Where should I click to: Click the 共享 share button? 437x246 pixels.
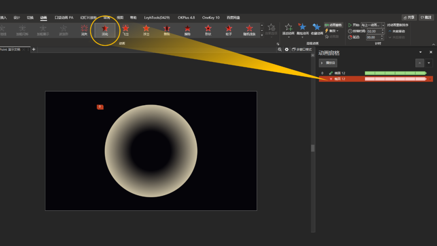tap(409, 17)
